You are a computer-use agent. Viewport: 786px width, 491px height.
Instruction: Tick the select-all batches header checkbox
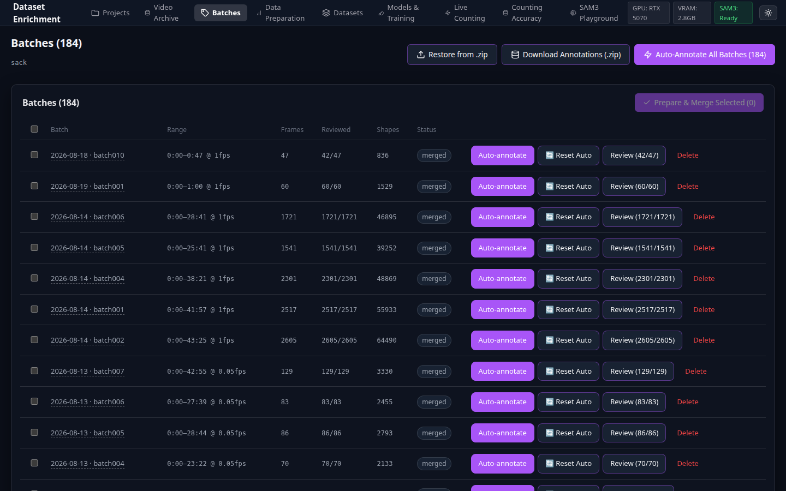tap(34, 129)
